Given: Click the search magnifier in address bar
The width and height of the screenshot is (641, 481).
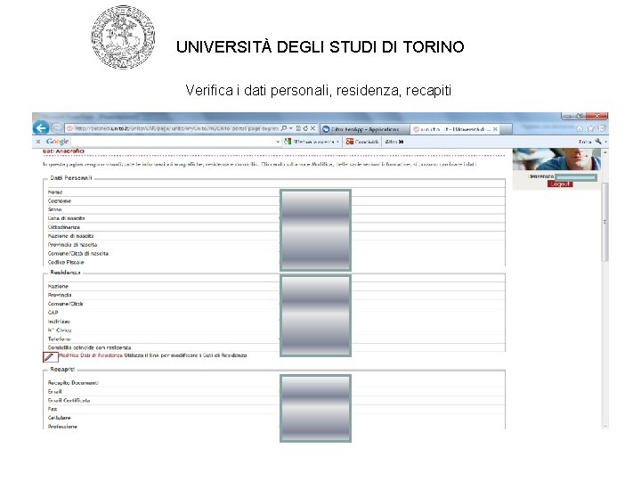Looking at the screenshot, I should pyautogui.click(x=284, y=128).
